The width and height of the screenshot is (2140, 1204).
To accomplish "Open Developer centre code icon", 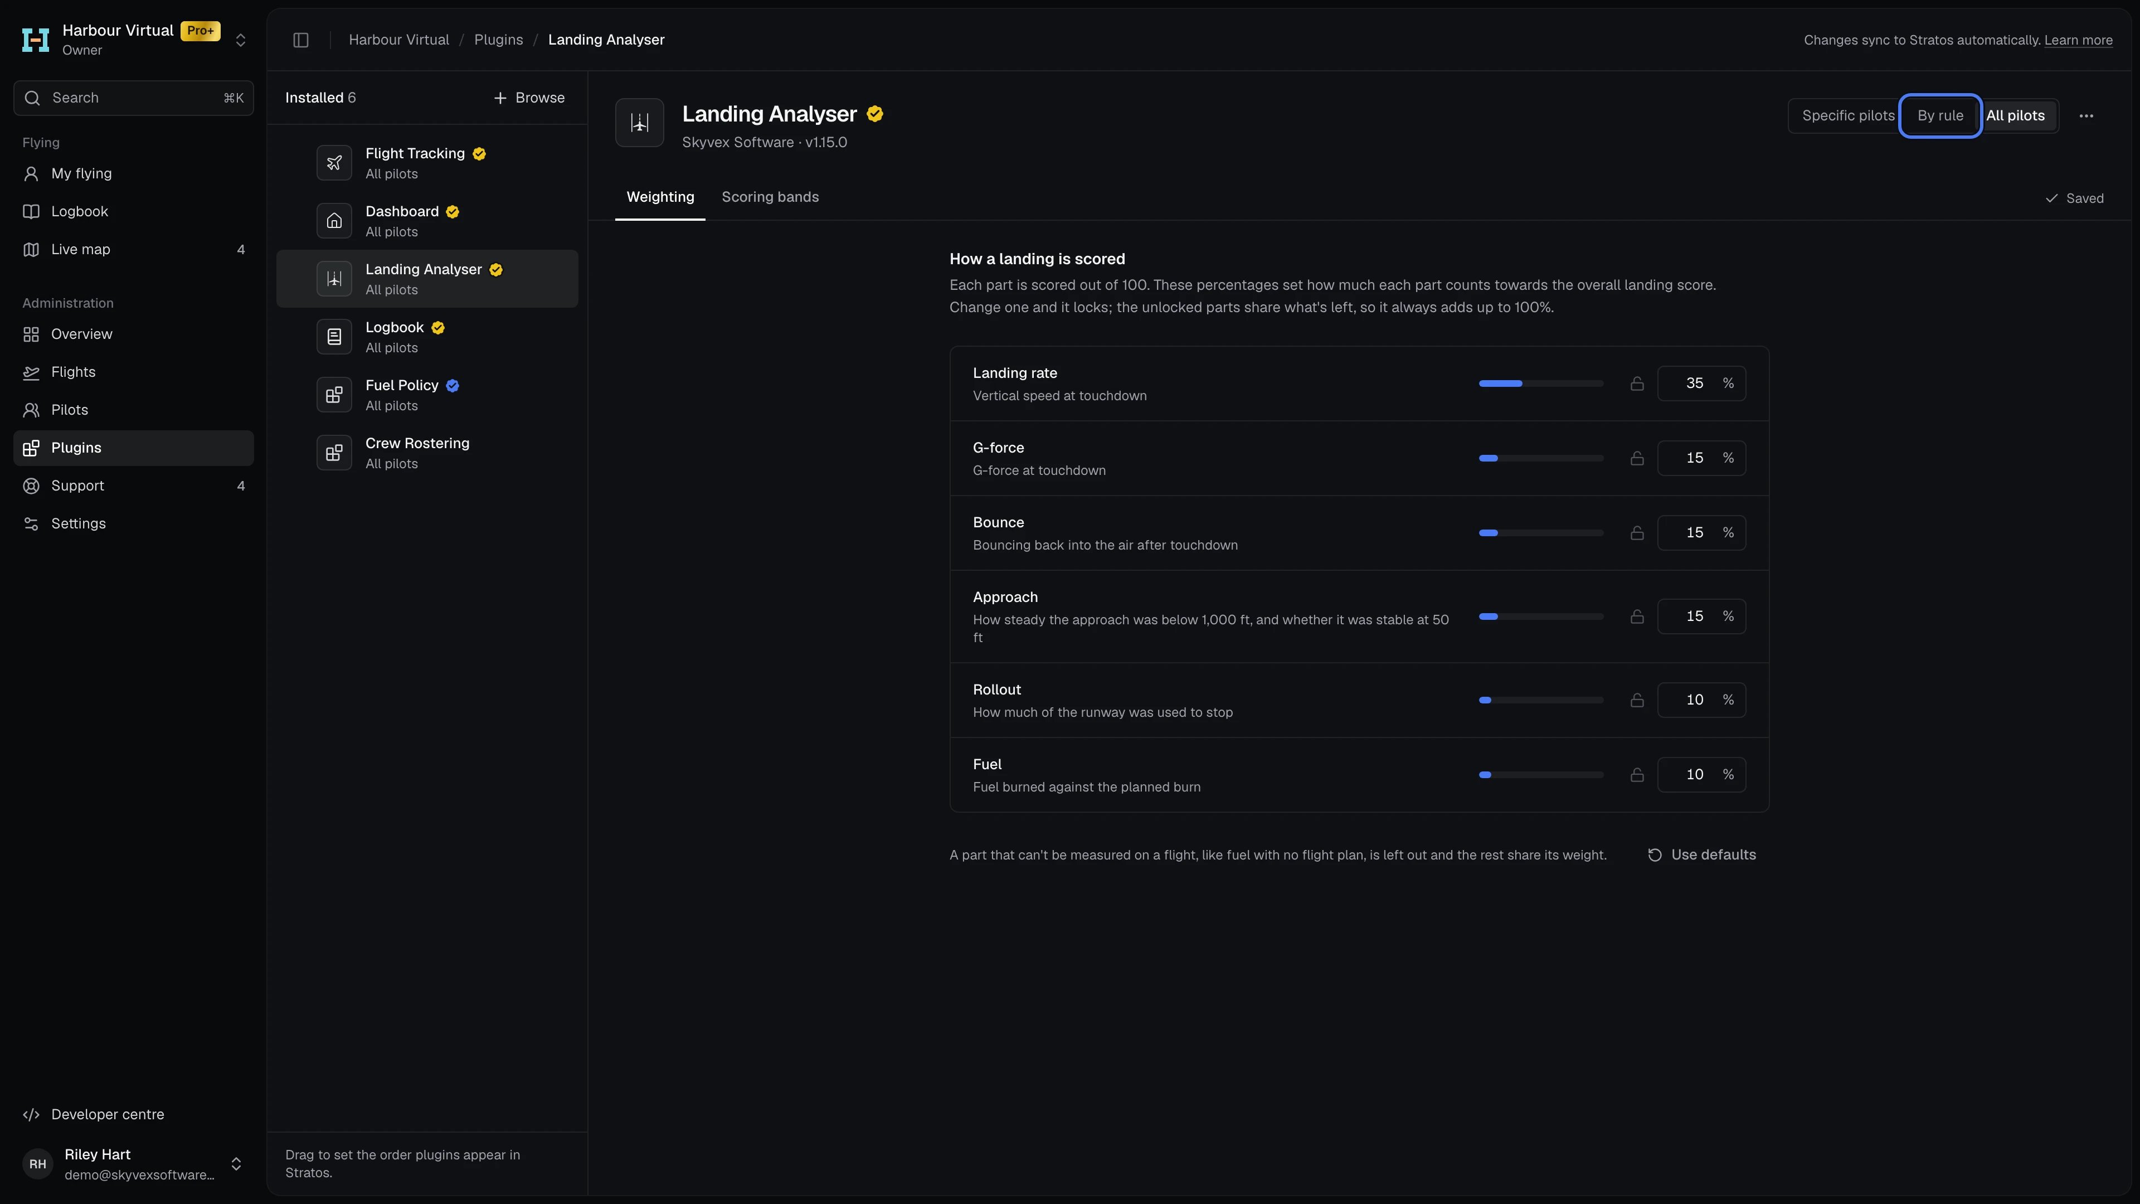I will point(32,1115).
